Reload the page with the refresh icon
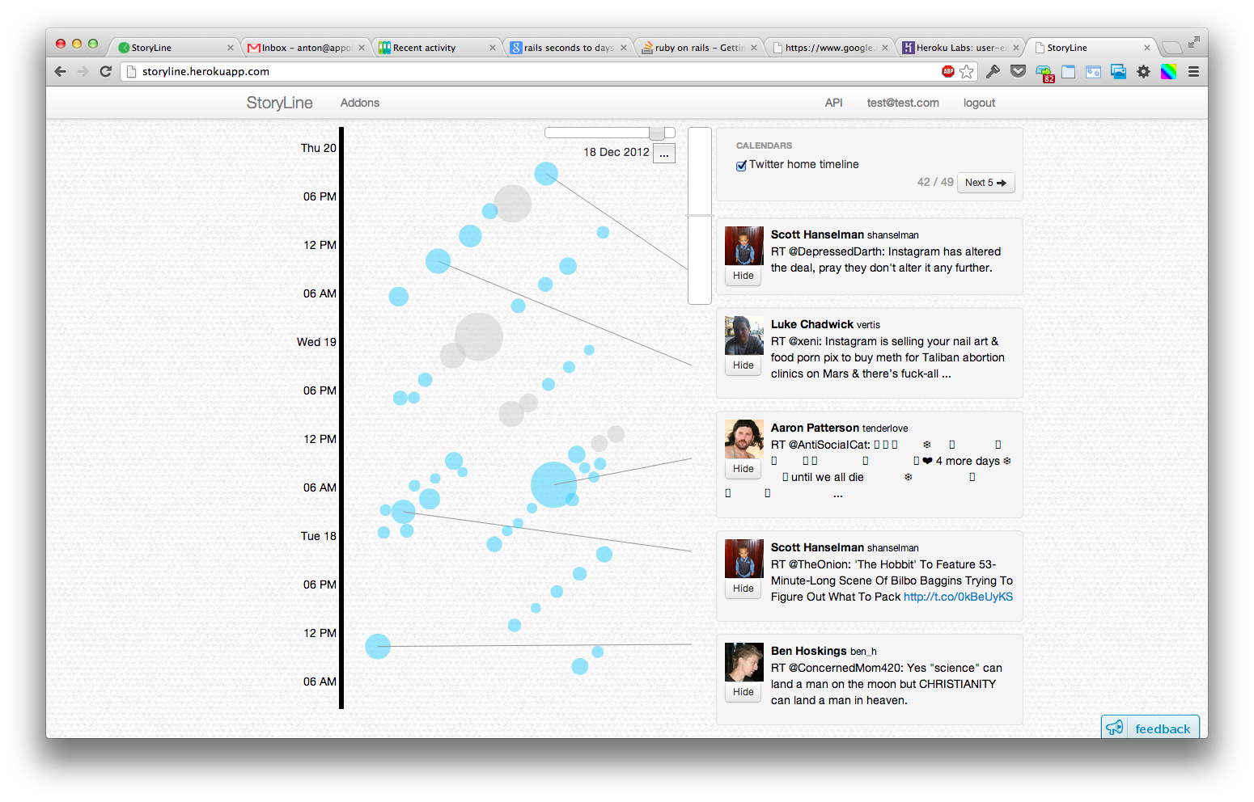Image resolution: width=1254 pixels, height=802 pixels. click(105, 71)
